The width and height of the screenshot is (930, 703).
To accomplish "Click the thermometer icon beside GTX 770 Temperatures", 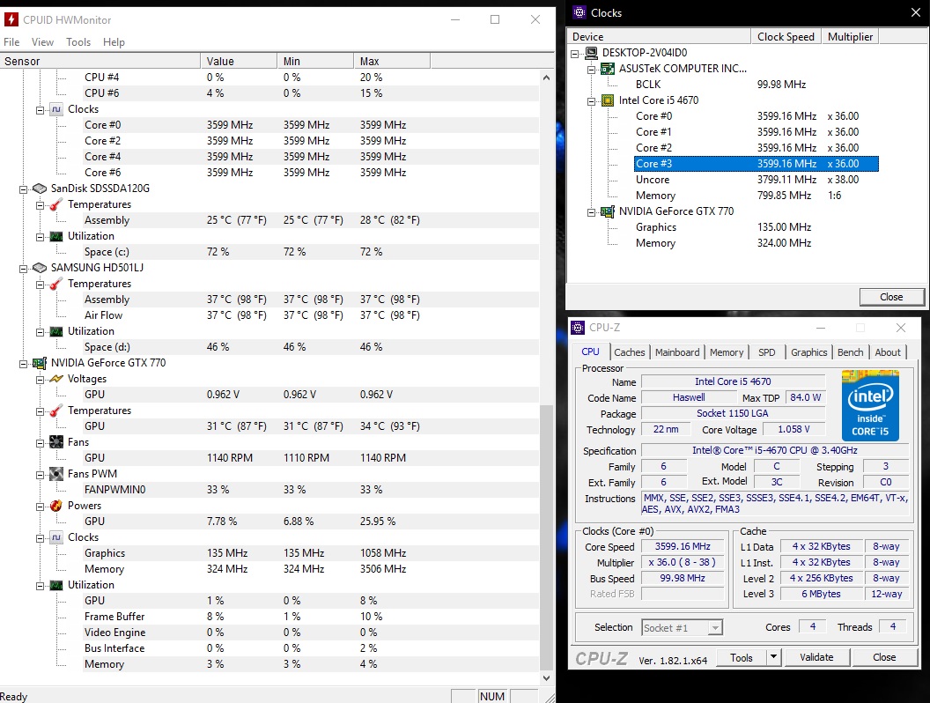I will pos(56,411).
